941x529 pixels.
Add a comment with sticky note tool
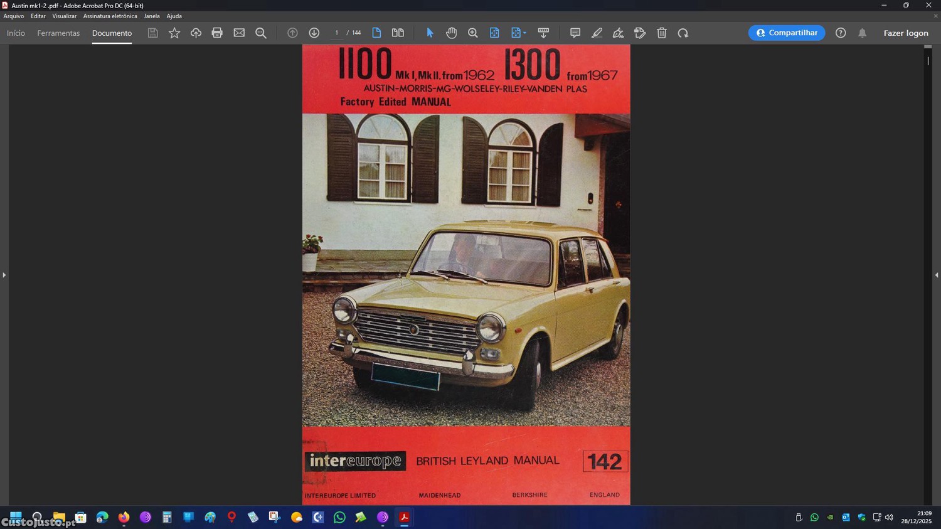(575, 33)
